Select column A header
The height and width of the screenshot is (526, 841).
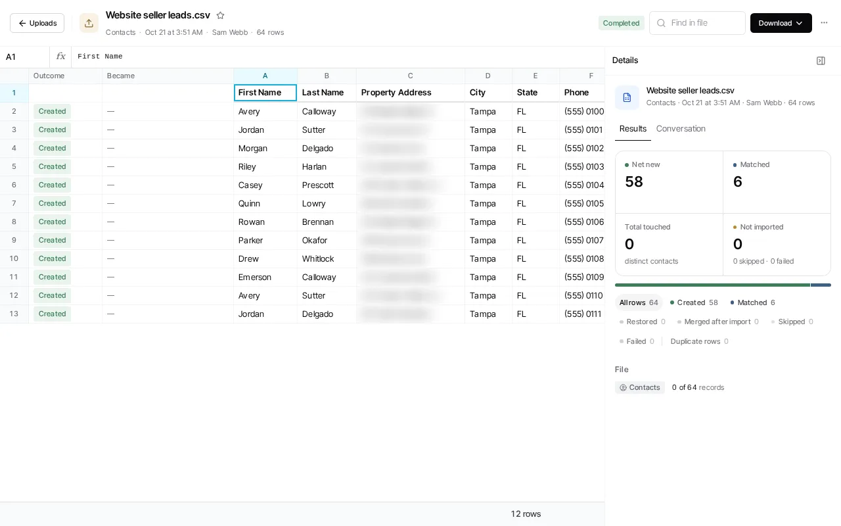[265, 76]
